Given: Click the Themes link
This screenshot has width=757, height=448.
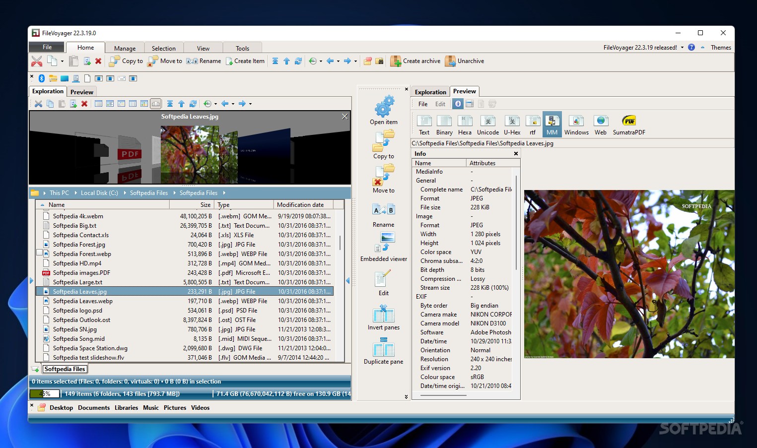Looking at the screenshot, I should (x=721, y=48).
